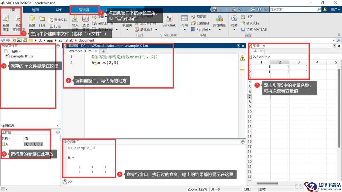Select the example_01.m editor tab
Image resolution: width=342 pixels, height=192 pixels.
(x=80, y=51)
